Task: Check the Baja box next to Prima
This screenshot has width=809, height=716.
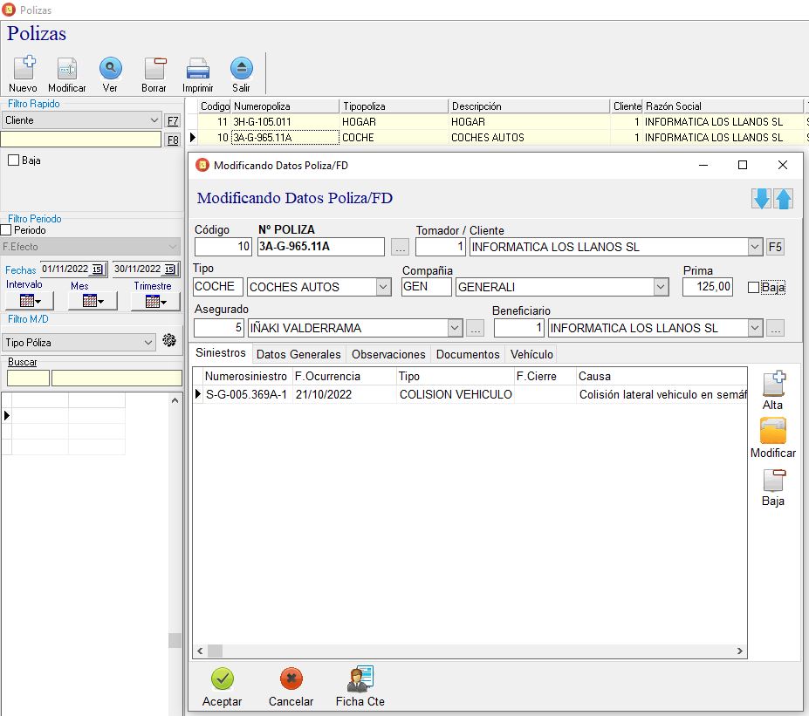Action: coord(753,287)
